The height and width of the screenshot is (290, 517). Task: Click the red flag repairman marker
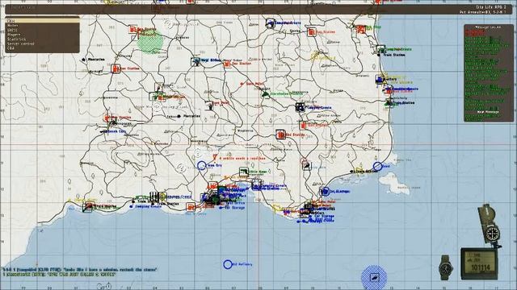(215, 158)
